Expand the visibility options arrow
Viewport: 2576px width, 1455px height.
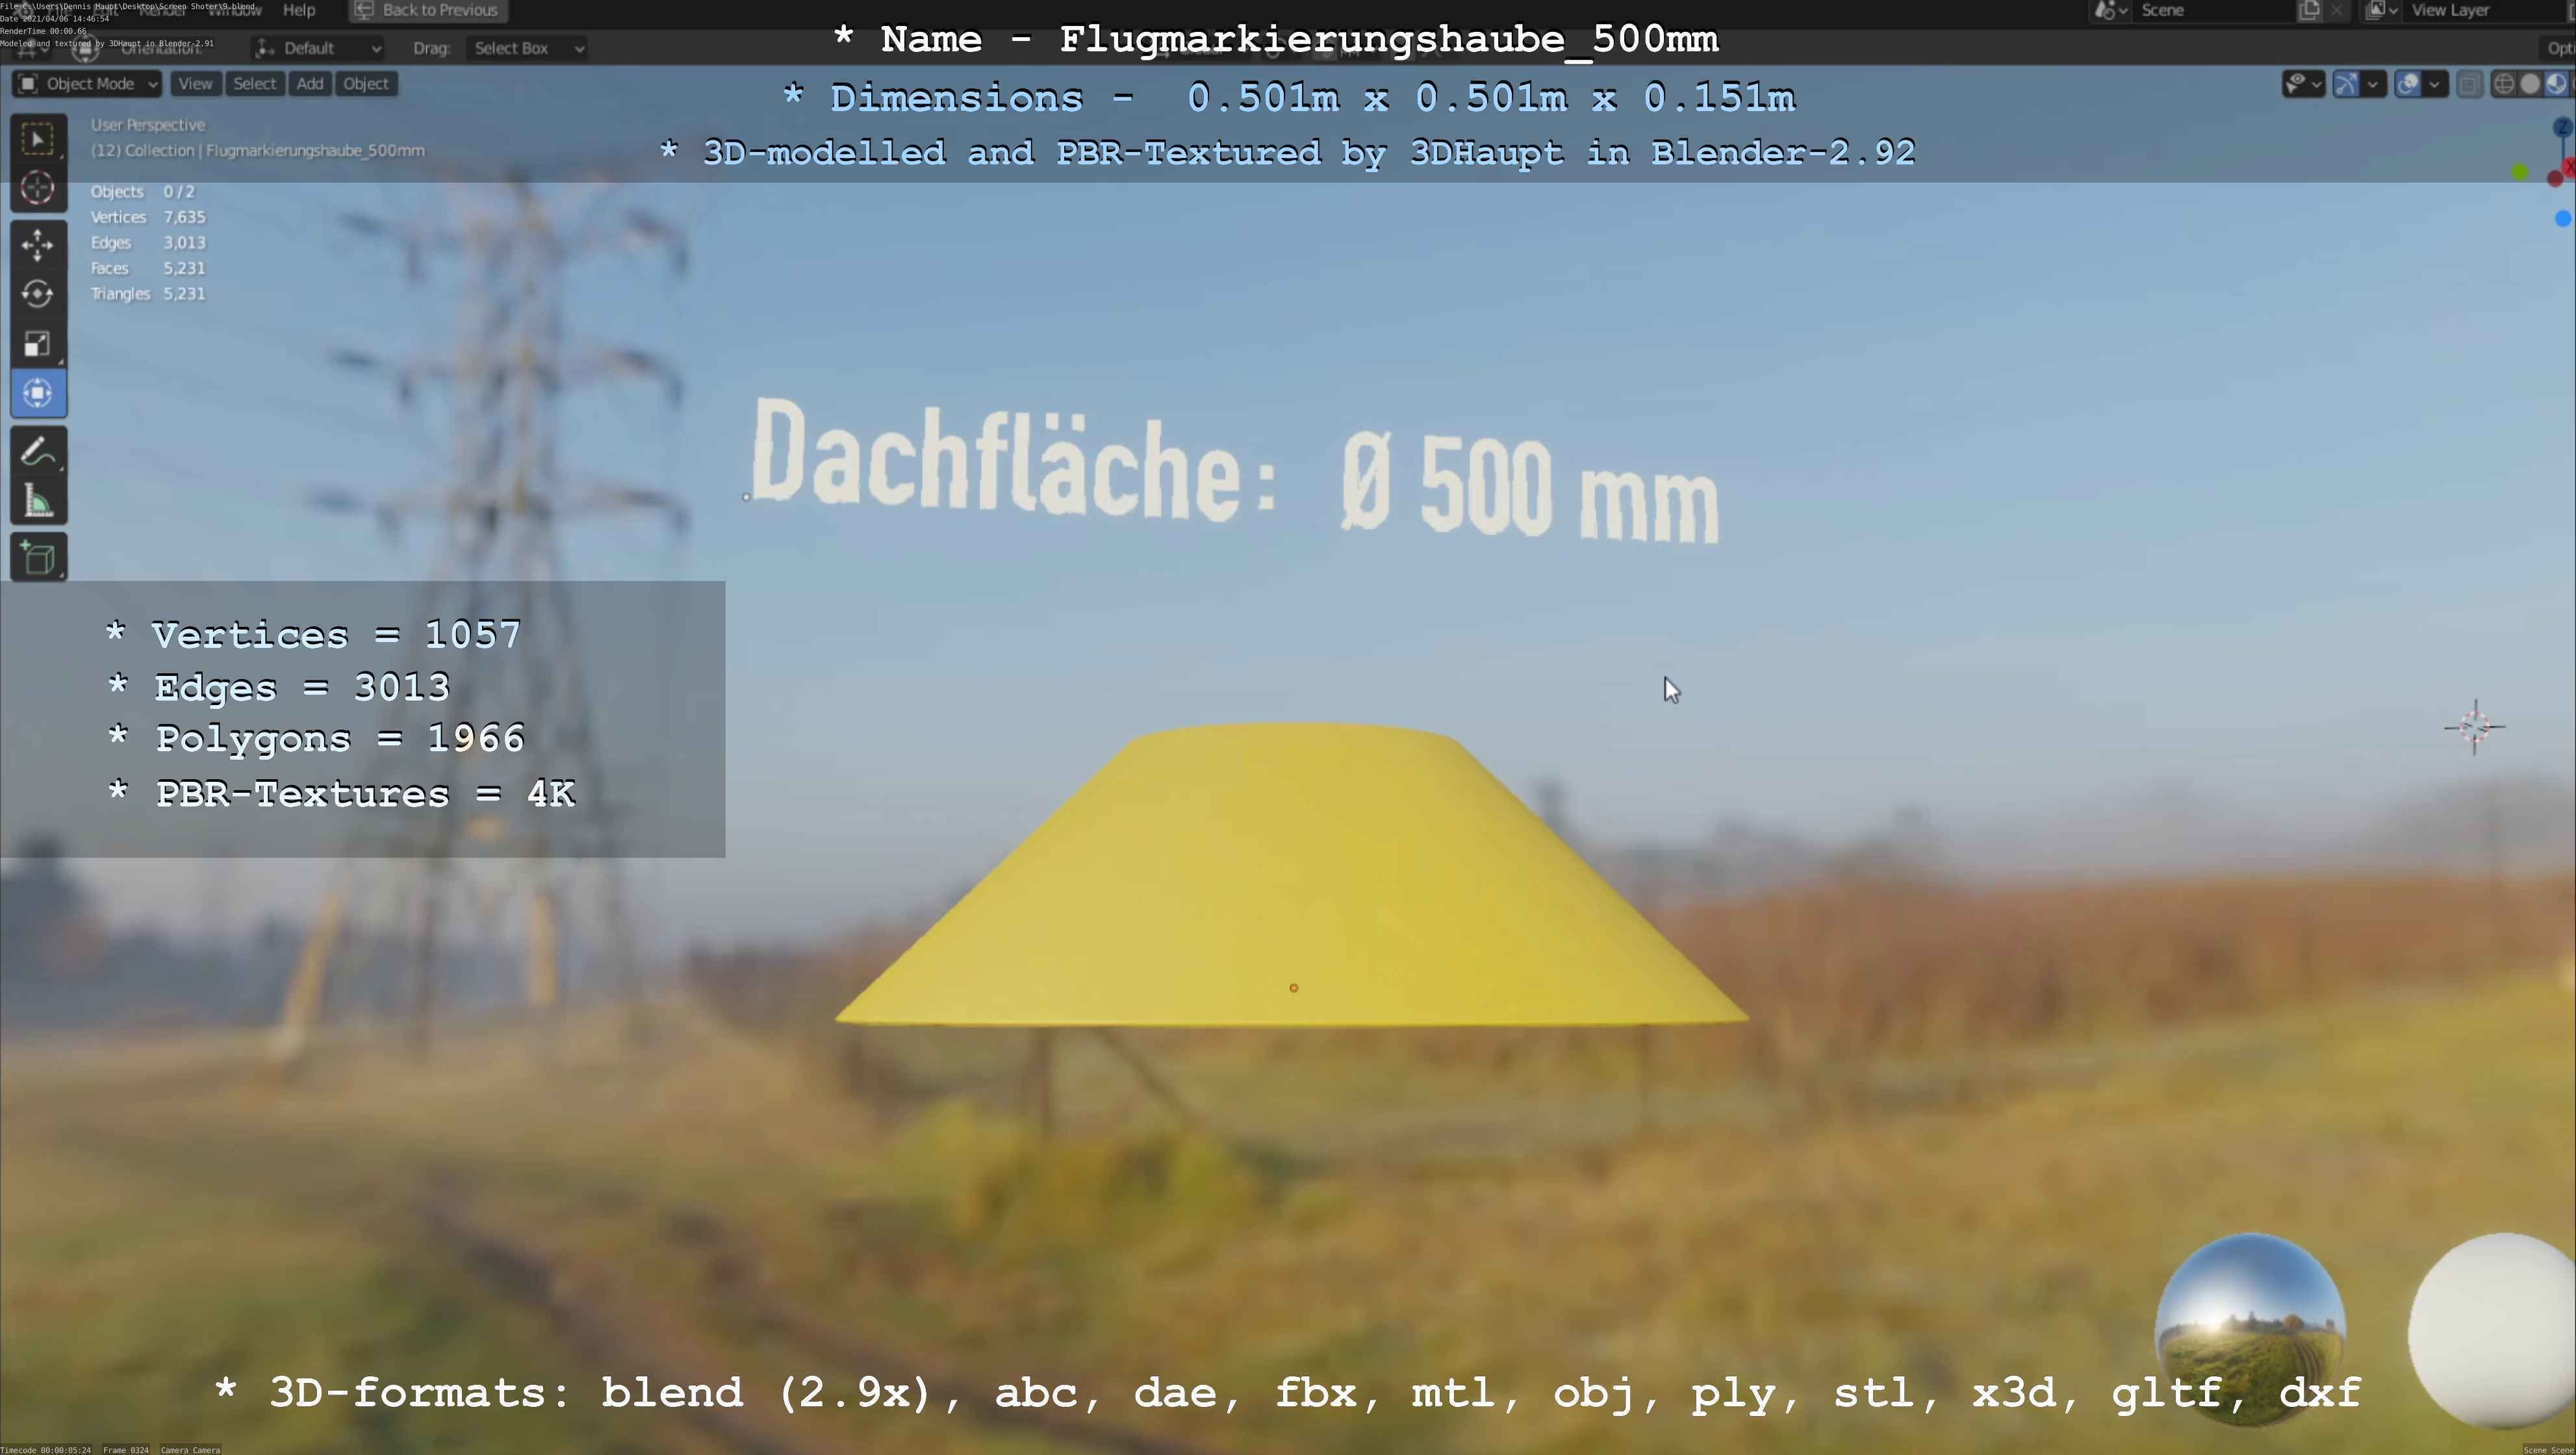(2317, 84)
